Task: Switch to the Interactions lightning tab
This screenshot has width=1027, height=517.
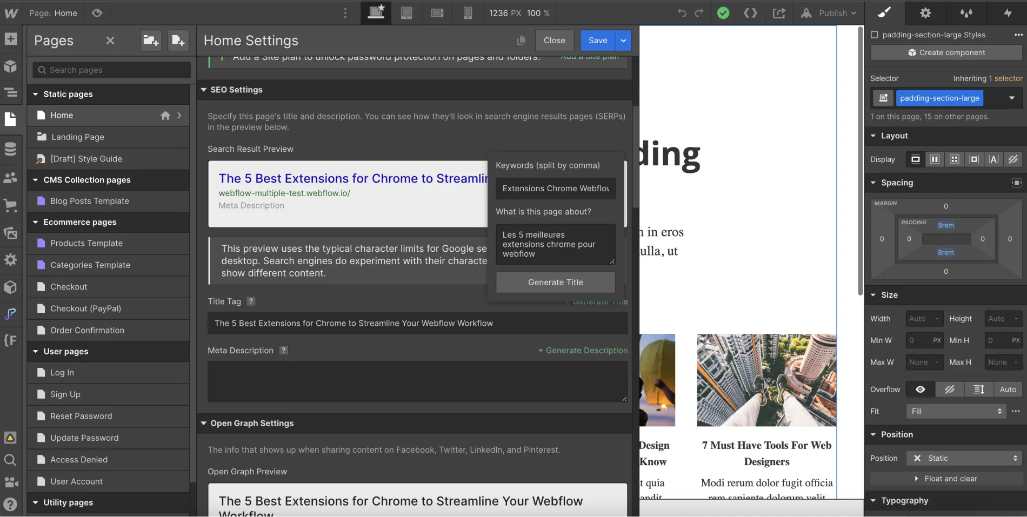Action: coord(1008,12)
